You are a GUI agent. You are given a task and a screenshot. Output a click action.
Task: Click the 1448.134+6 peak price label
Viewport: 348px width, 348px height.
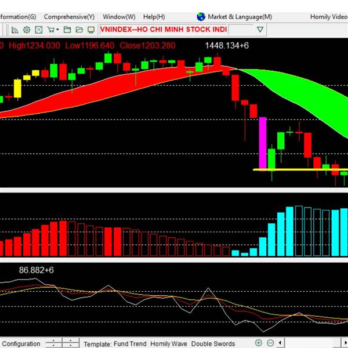[x=227, y=46]
